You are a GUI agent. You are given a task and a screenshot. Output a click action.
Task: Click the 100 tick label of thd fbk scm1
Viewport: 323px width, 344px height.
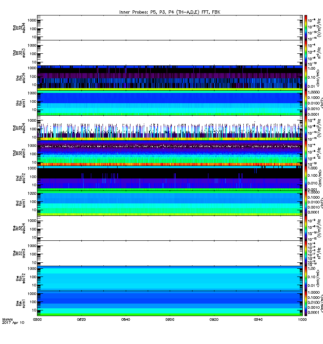pos(33,202)
